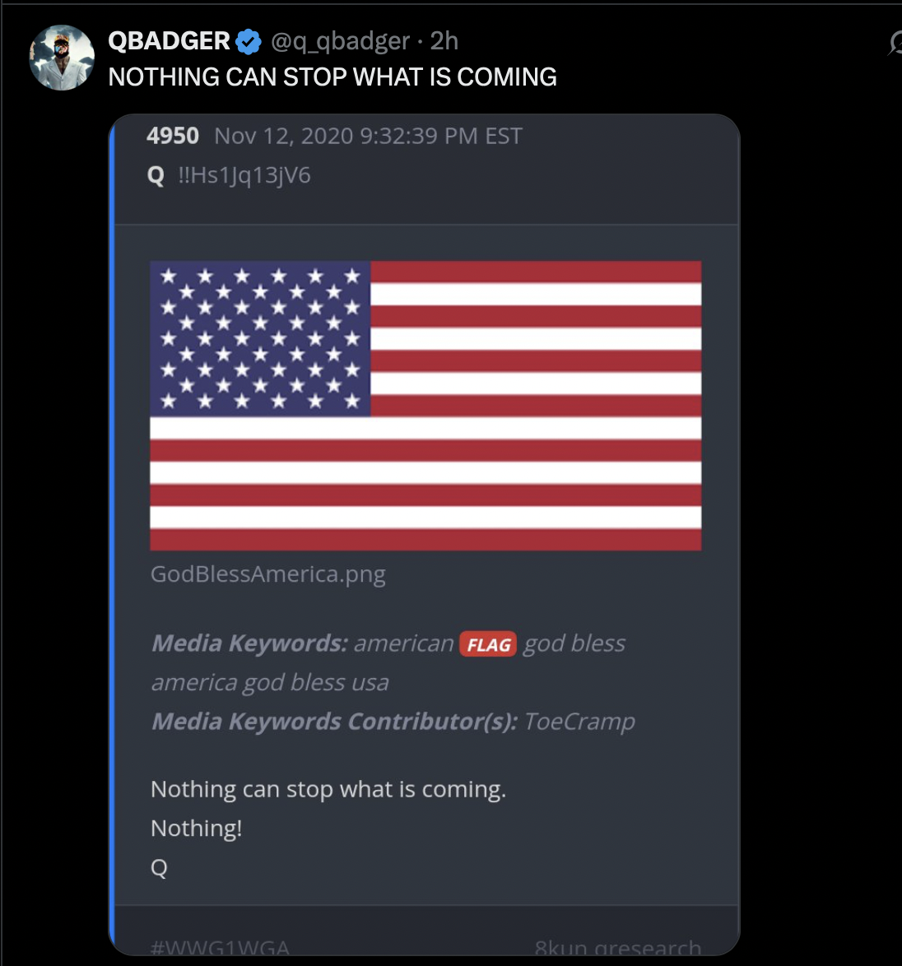This screenshot has height=966, width=902.
Task: Open QBADGER's profile avatar
Action: (x=62, y=58)
